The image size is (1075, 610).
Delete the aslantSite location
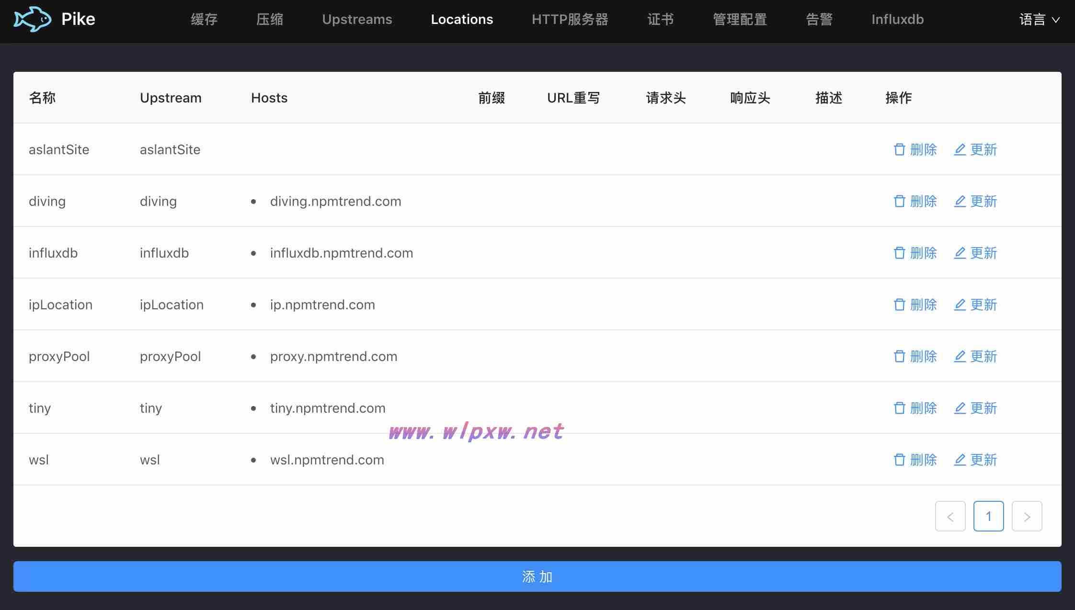[915, 149]
